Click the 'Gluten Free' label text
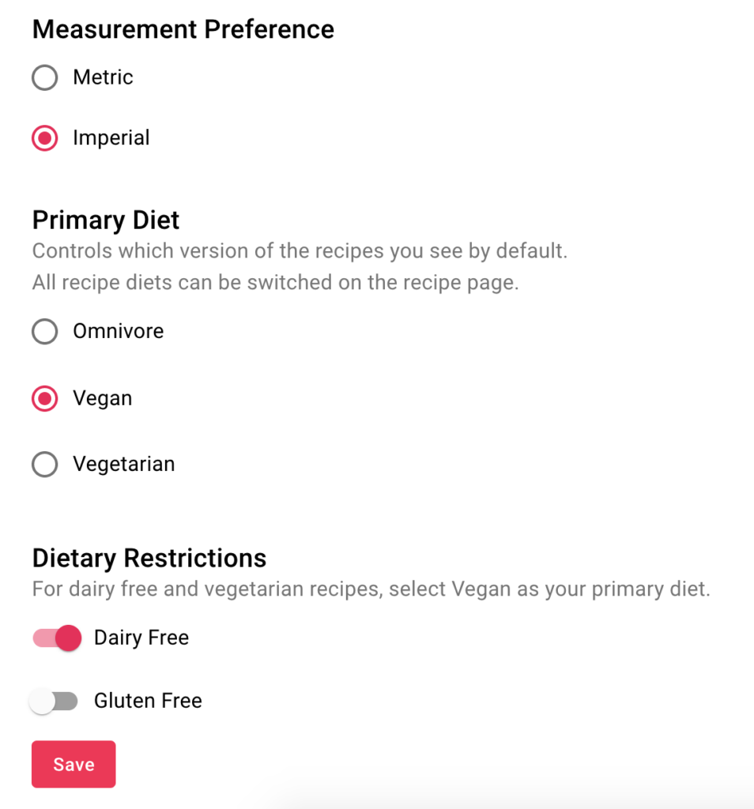Viewport: 754px width, 809px height. (148, 702)
